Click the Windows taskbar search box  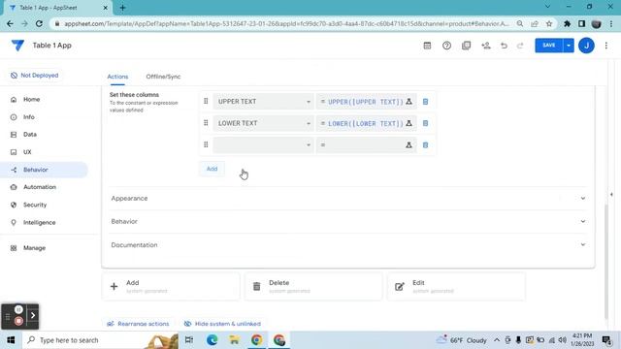[x=100, y=340]
